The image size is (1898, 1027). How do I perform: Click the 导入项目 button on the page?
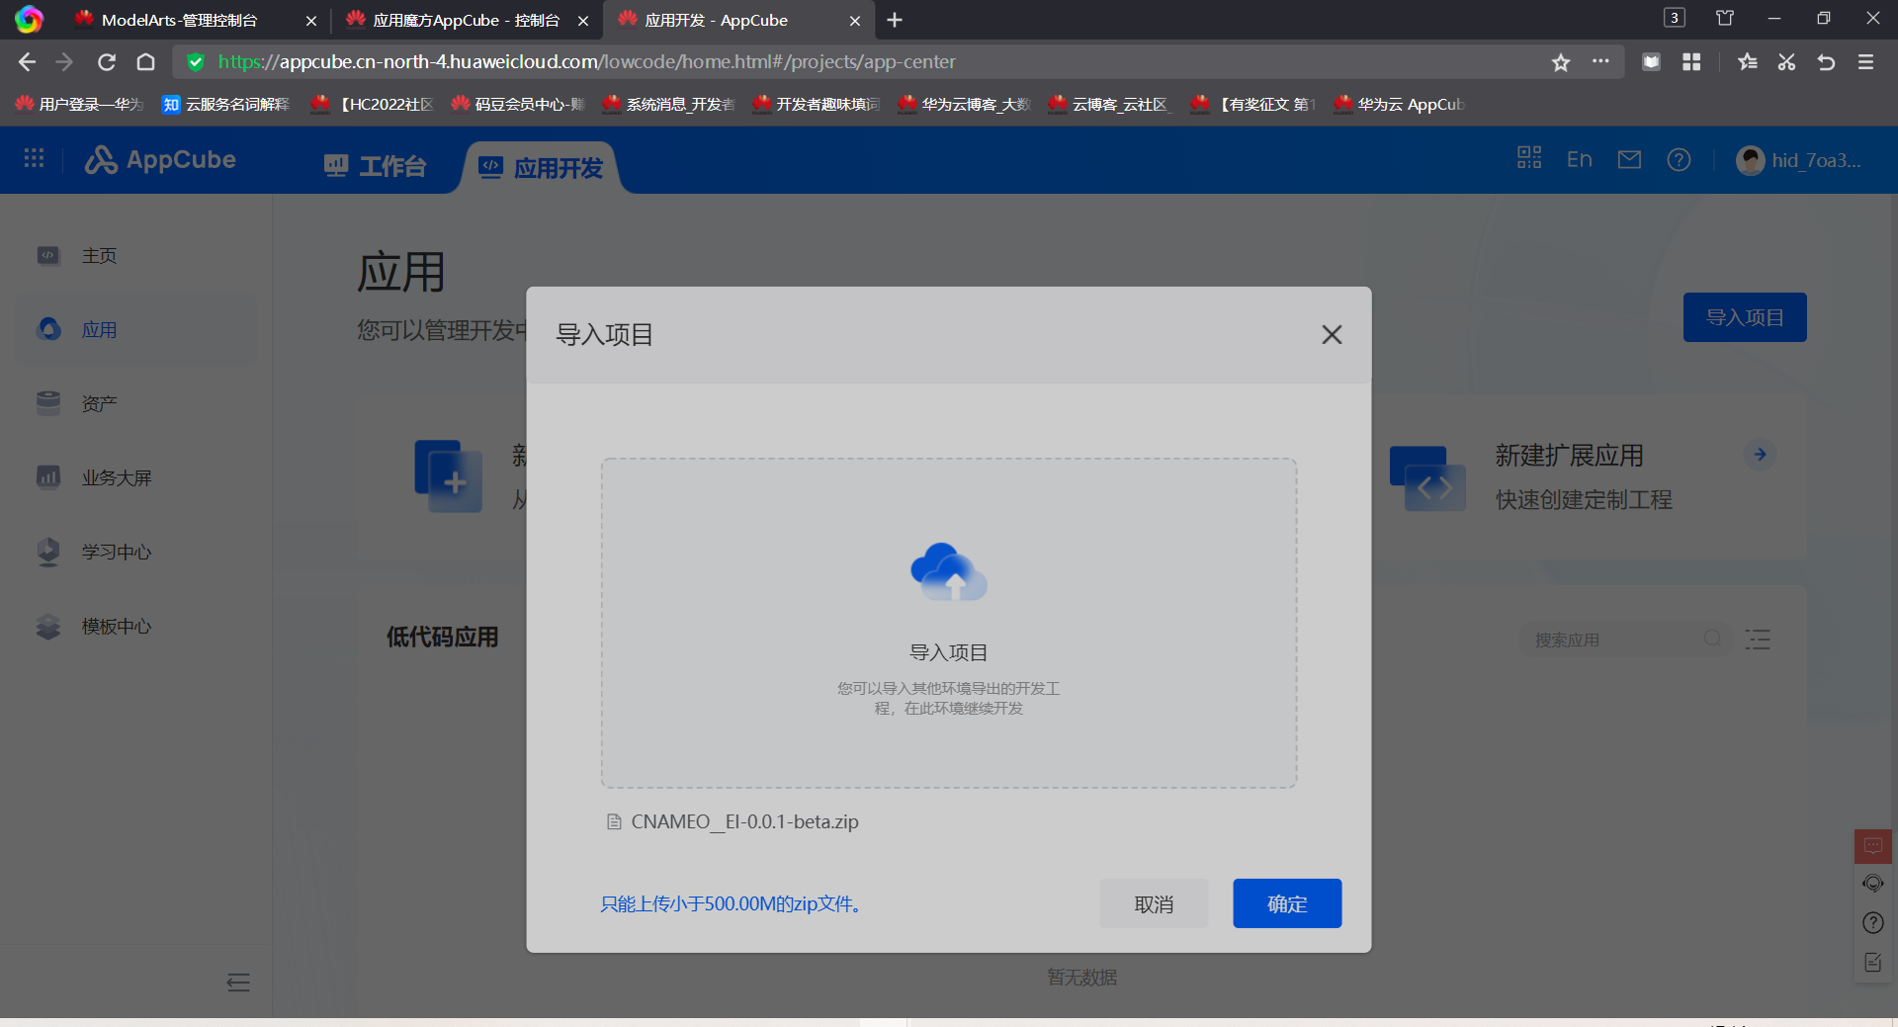(1745, 317)
